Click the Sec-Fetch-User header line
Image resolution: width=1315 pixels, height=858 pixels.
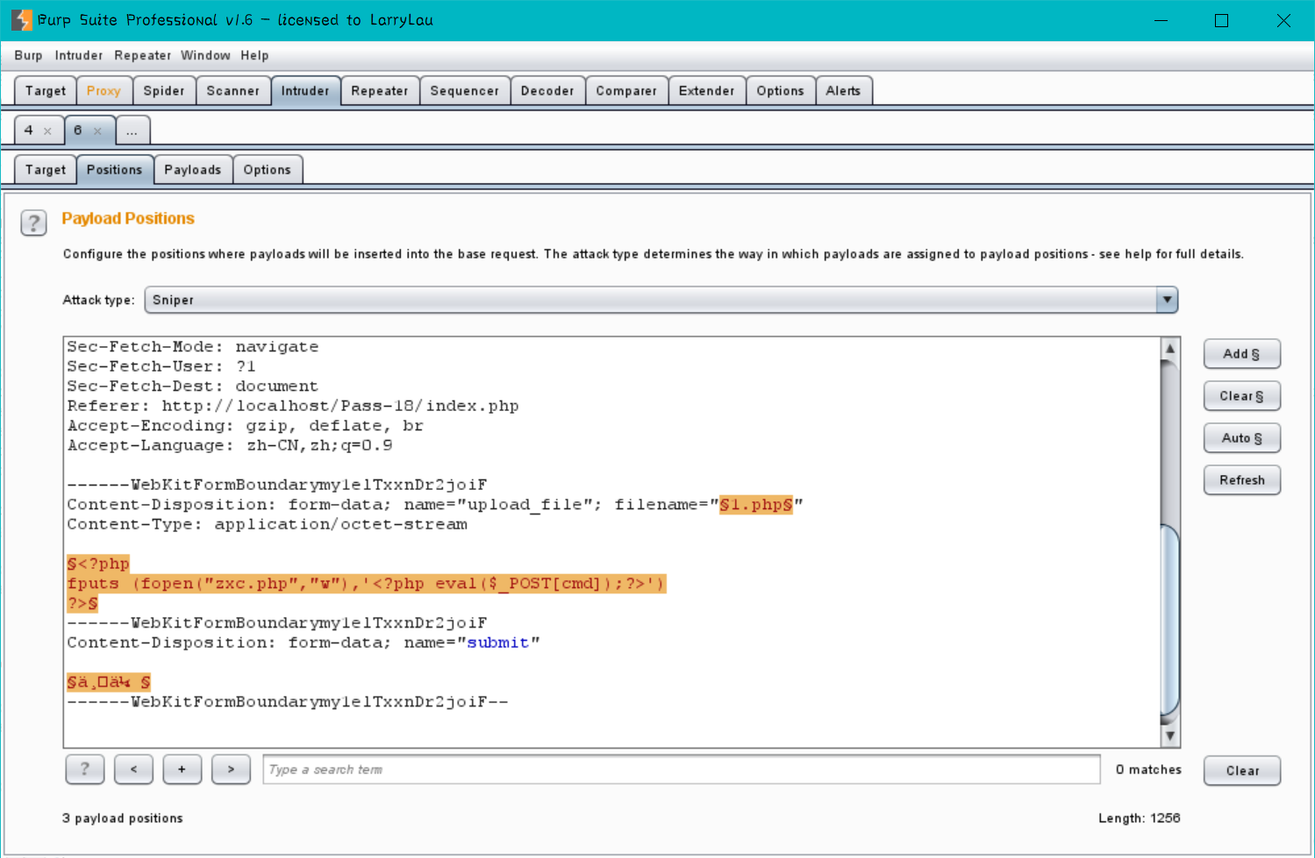[x=161, y=366]
